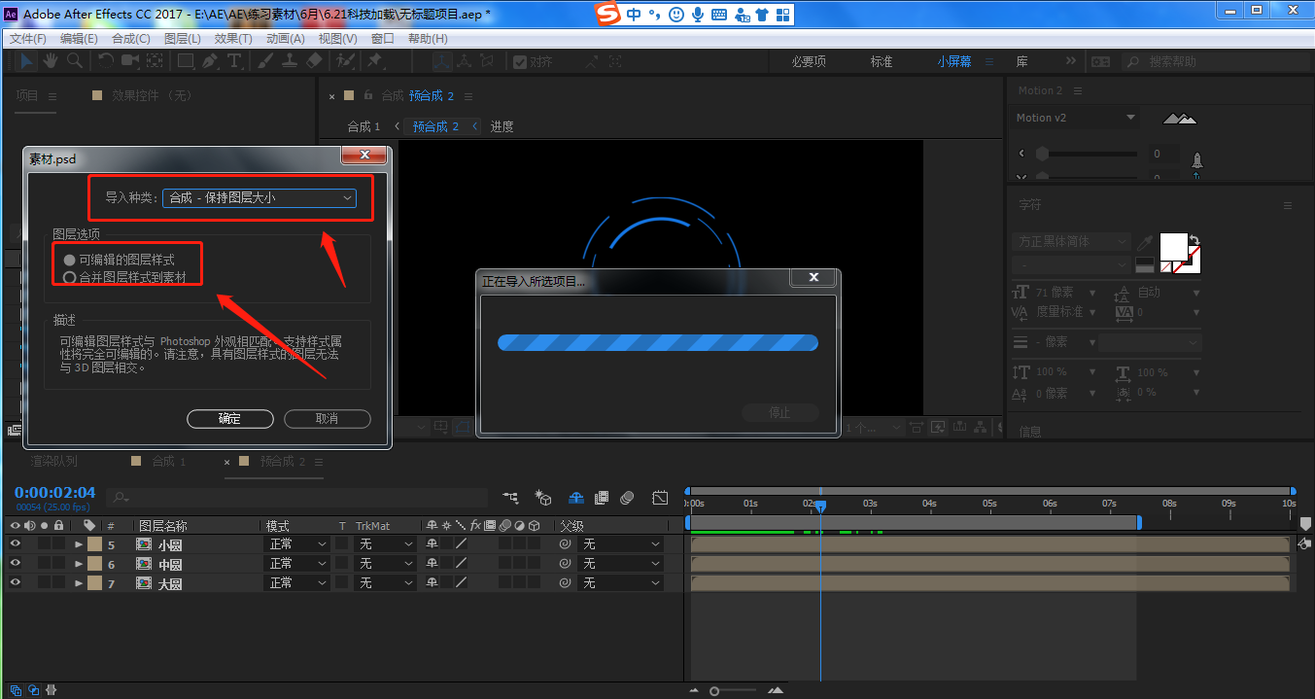
Task: Select the Eraser tool
Action: 314,61
